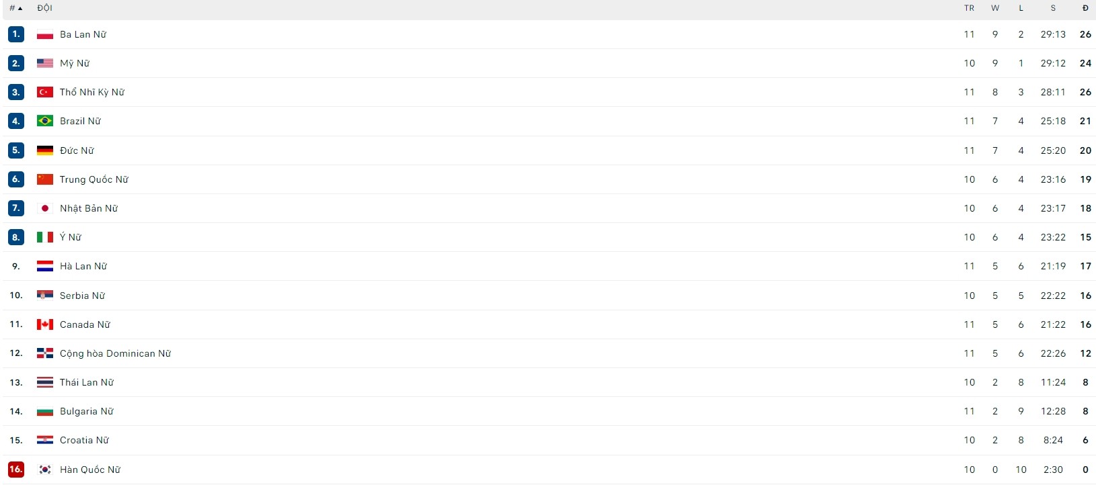Open Ba Lan Nữ team link
The height and width of the screenshot is (485, 1096).
pyautogui.click(x=83, y=34)
